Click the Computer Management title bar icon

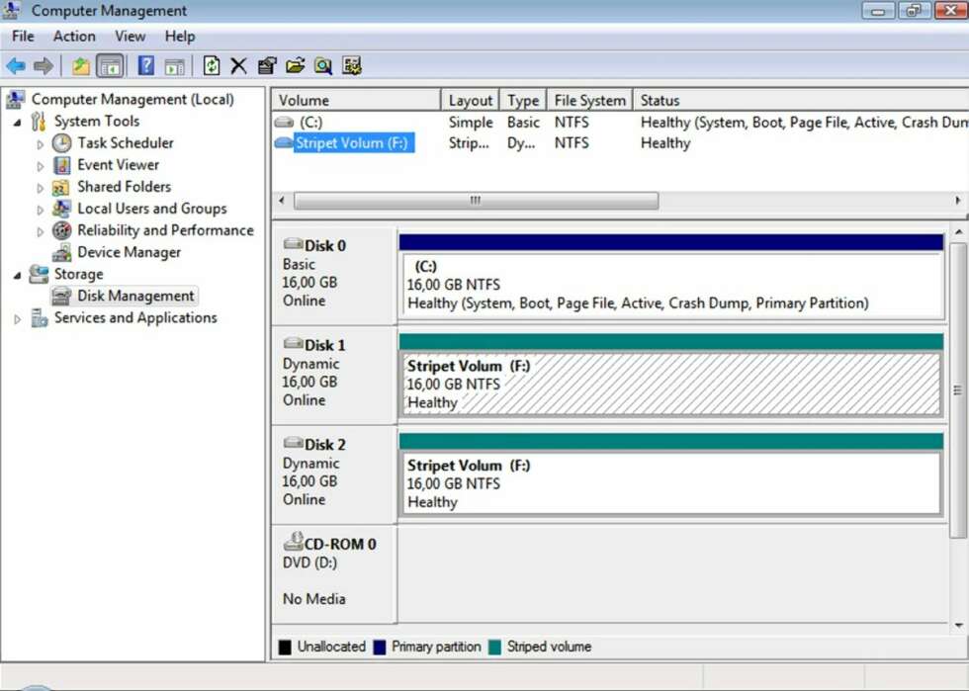tap(11, 10)
